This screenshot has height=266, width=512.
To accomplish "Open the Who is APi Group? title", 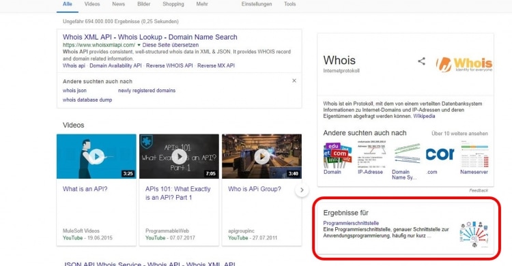I will (255, 189).
